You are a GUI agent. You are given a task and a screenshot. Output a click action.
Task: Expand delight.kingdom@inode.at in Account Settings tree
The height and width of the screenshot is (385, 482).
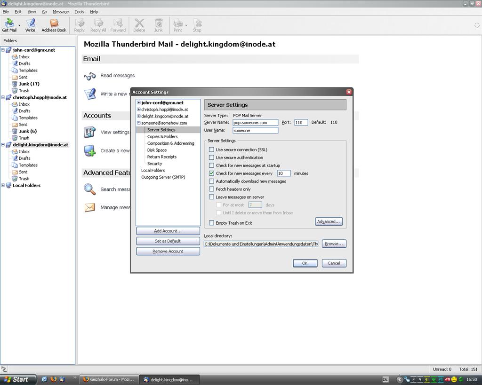(139, 116)
